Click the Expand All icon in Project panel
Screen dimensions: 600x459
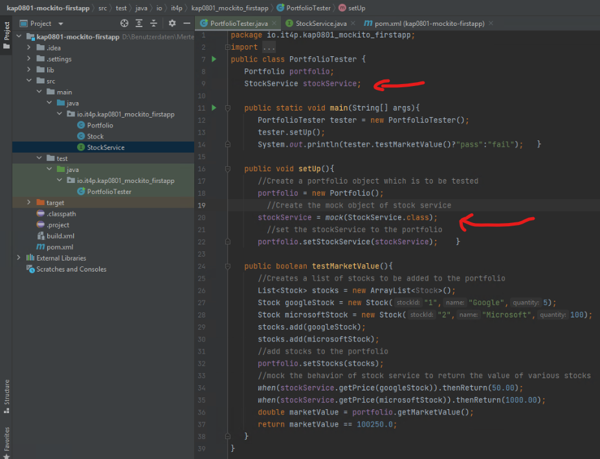pyautogui.click(x=139, y=23)
